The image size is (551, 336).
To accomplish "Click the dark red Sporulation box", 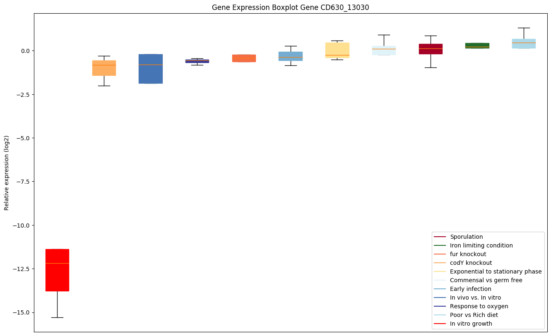I will [x=431, y=49].
